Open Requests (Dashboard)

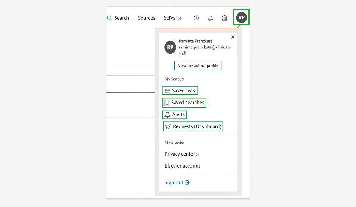(x=193, y=126)
